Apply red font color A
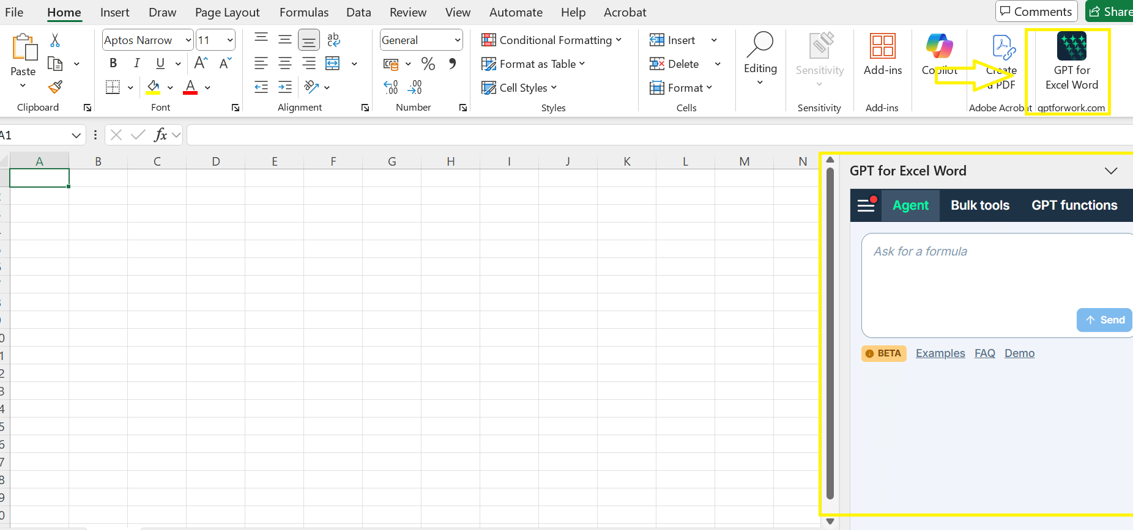 click(x=190, y=87)
